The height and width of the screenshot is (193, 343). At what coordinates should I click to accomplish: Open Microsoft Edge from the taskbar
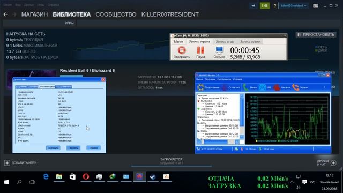coord(46,176)
